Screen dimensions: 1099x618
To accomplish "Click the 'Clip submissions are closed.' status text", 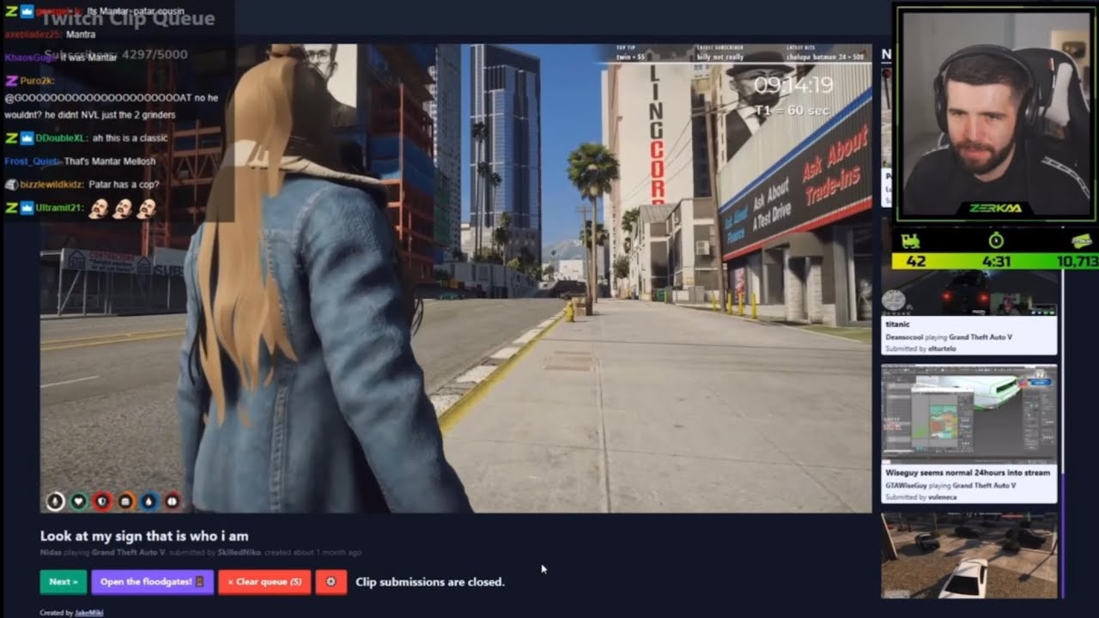I will (x=430, y=582).
